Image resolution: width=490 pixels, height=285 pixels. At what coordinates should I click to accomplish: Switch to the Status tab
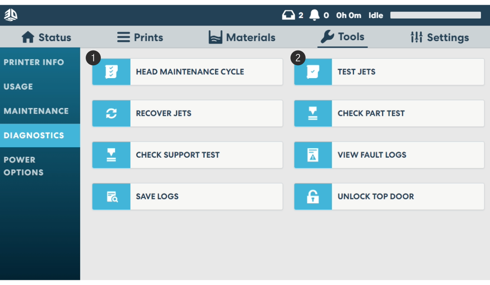pos(46,38)
